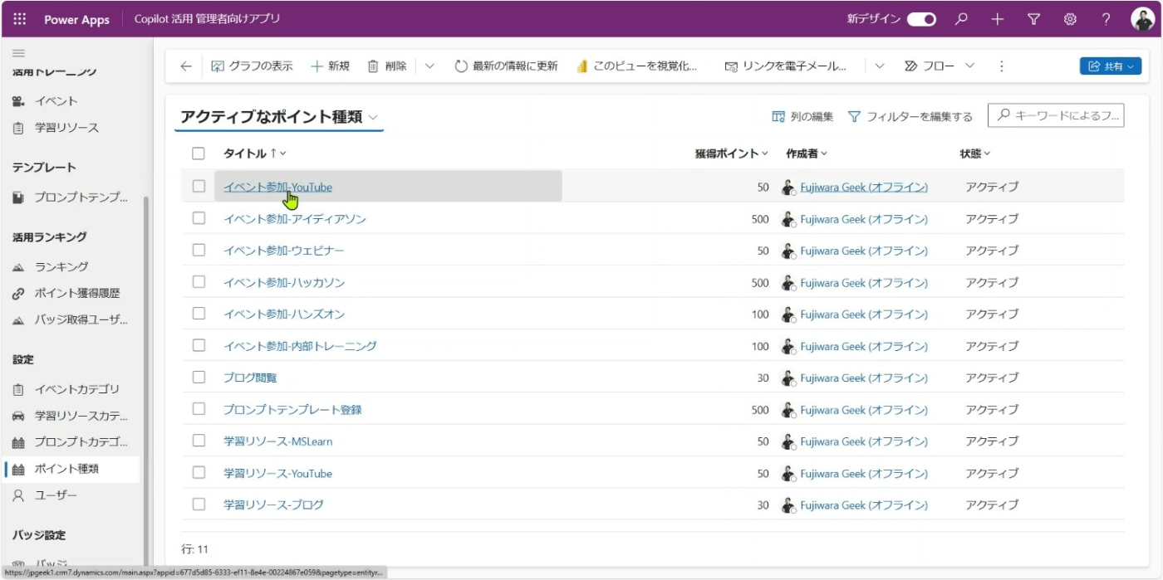Open advanced find funnel icon in header
Viewport: 1163px width, 580px height.
point(1033,19)
